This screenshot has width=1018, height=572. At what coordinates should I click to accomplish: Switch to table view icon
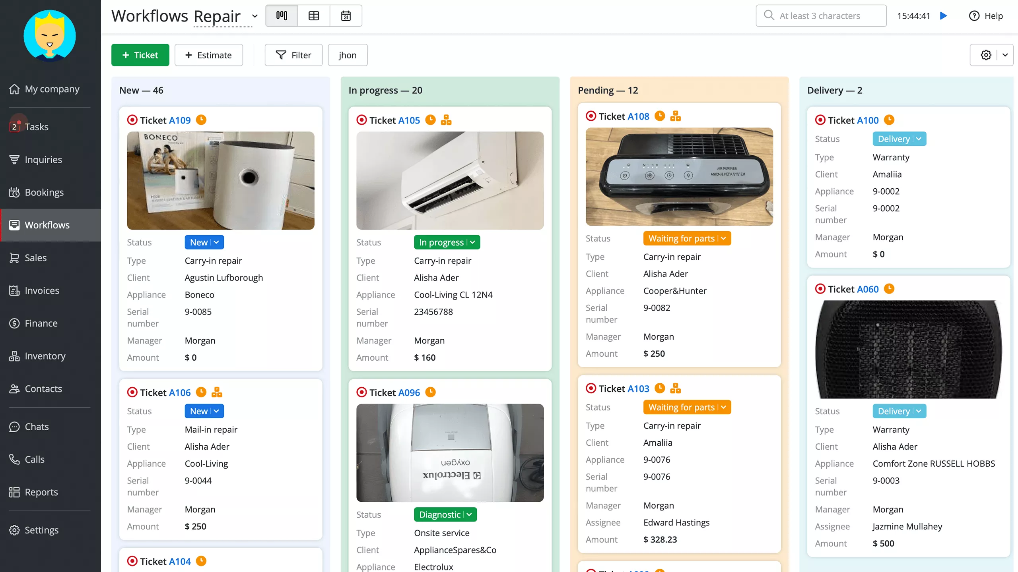314,16
